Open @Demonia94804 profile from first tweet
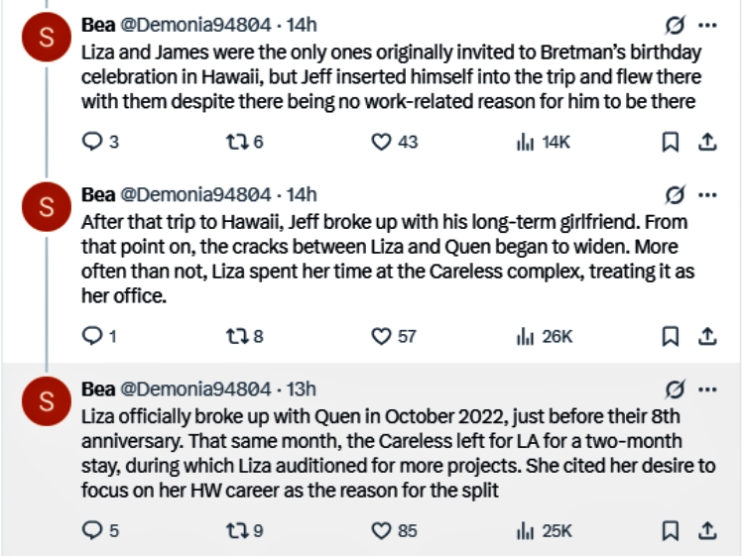 pyautogui.click(x=195, y=25)
